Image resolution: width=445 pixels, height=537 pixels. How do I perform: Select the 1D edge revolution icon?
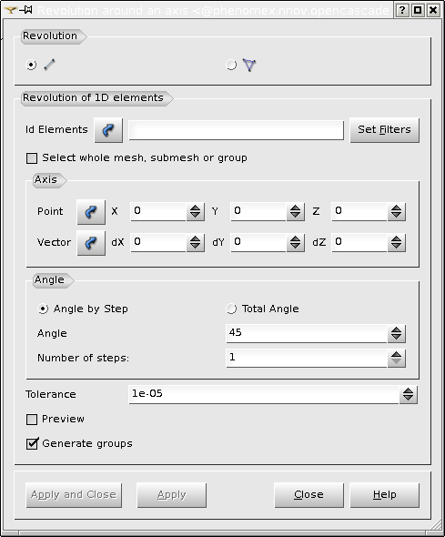click(x=50, y=65)
